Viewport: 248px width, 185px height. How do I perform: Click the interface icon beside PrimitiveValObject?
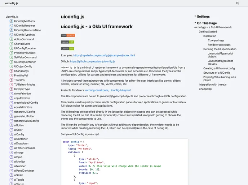pos(11,53)
